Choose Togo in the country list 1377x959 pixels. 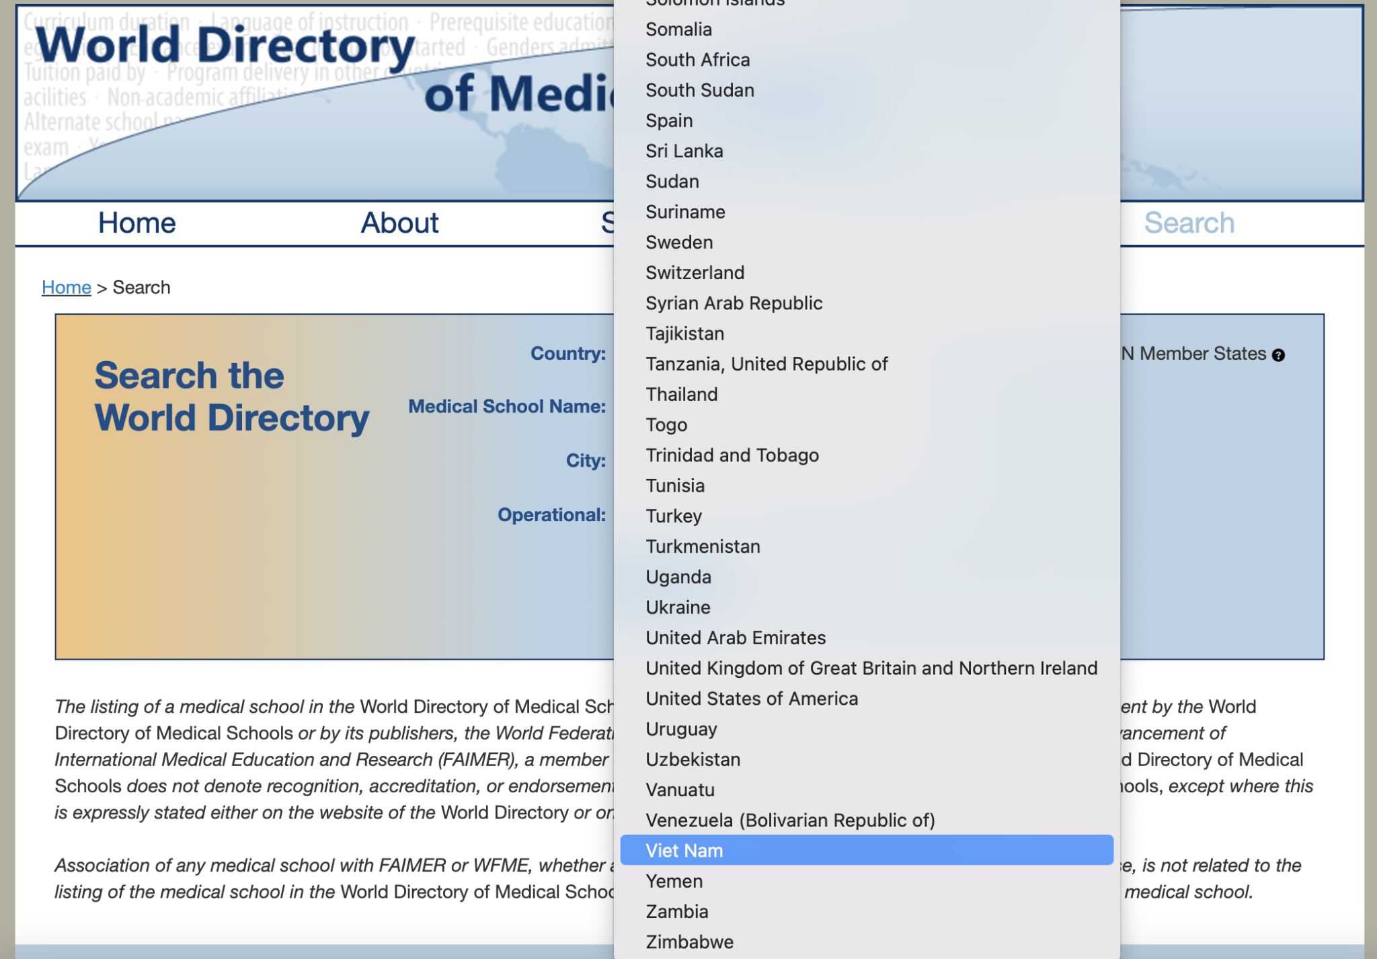[867, 425]
